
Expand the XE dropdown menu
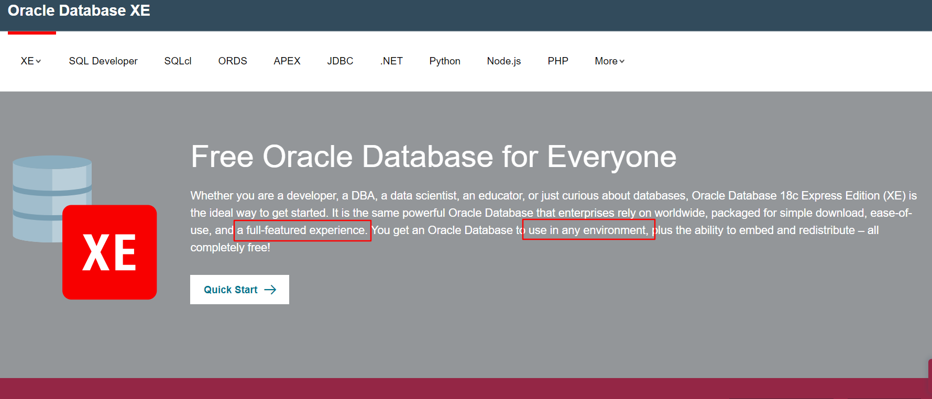coord(31,61)
